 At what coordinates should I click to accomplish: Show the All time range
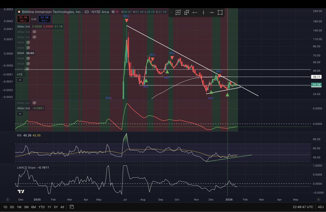(x=62, y=207)
